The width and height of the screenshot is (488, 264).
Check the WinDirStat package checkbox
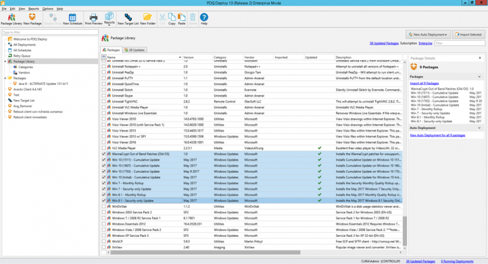pos(105,206)
